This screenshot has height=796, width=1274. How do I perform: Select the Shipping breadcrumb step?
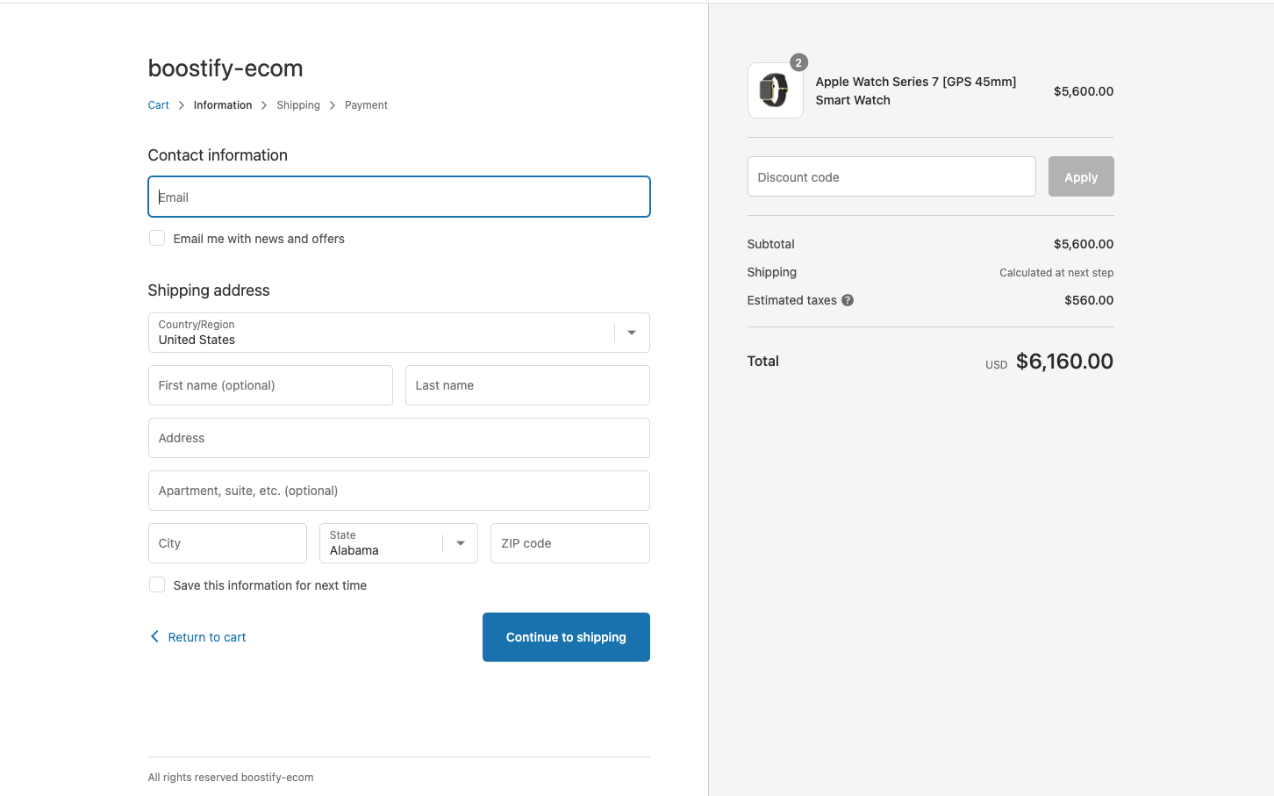point(298,105)
